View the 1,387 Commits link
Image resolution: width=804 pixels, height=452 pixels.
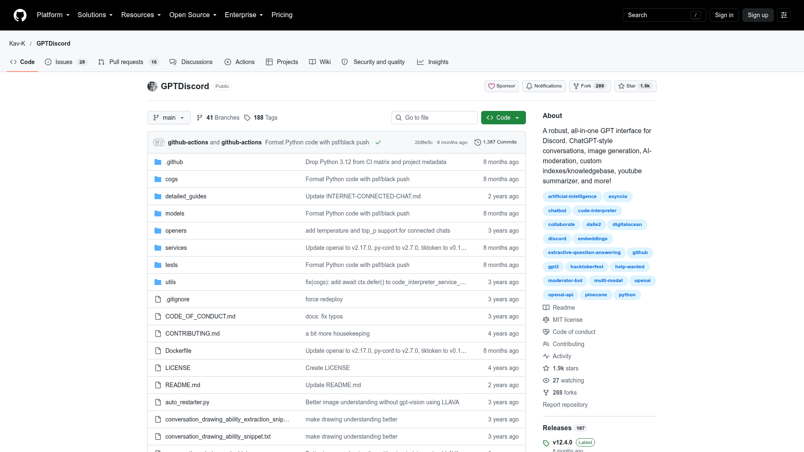[x=495, y=142]
